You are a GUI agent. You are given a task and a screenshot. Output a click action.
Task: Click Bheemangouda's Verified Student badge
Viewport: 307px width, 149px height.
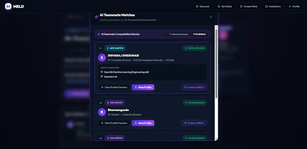coord(195,103)
